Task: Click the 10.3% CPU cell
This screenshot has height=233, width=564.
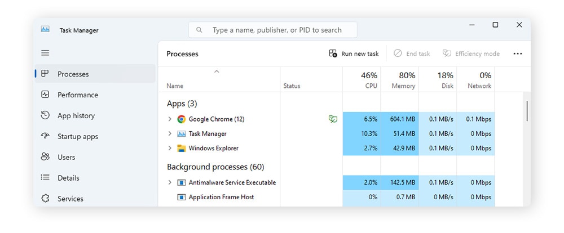Action: pyautogui.click(x=362, y=133)
